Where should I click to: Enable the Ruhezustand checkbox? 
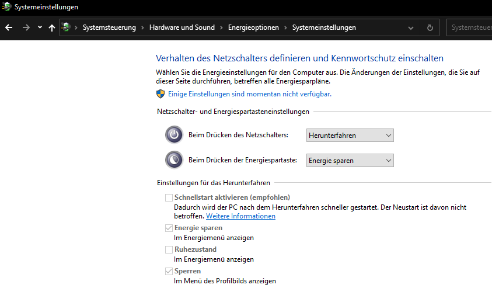[169, 249]
